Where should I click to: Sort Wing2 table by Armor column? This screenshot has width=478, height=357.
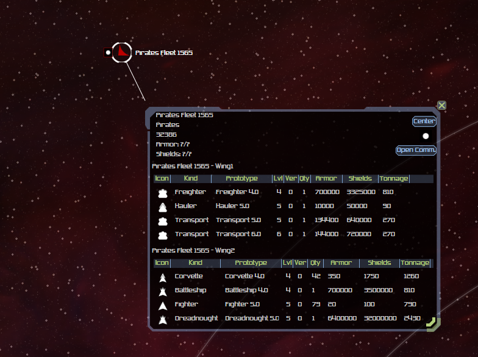[341, 262]
